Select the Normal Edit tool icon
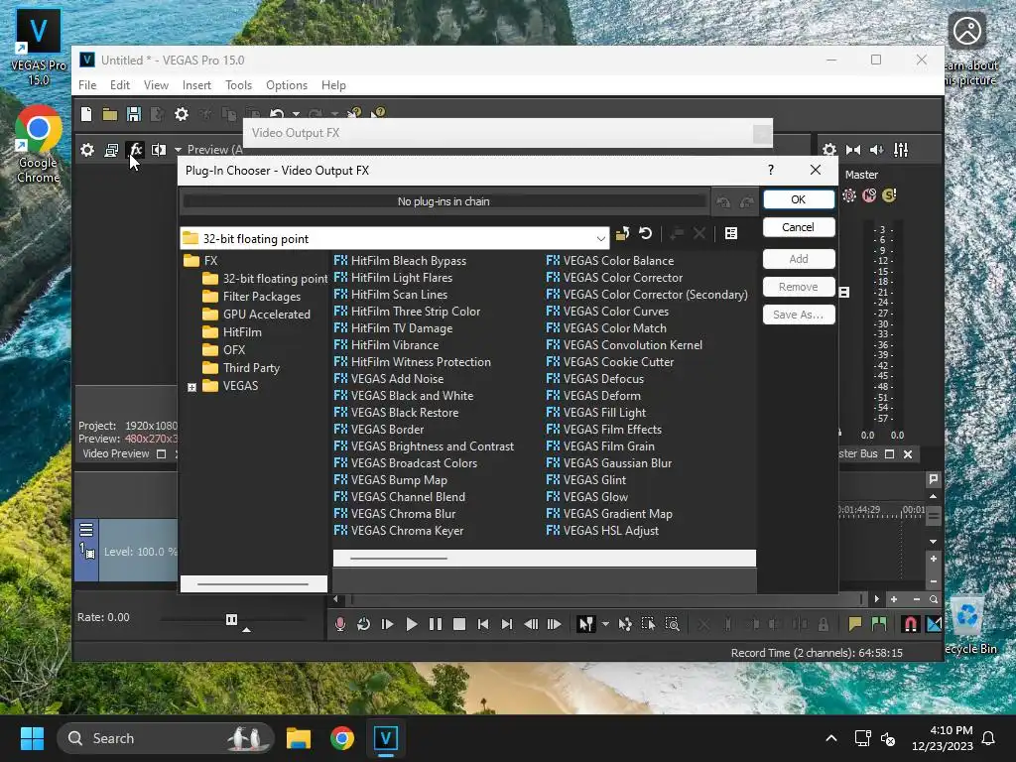This screenshot has height=762, width=1016. [585, 624]
